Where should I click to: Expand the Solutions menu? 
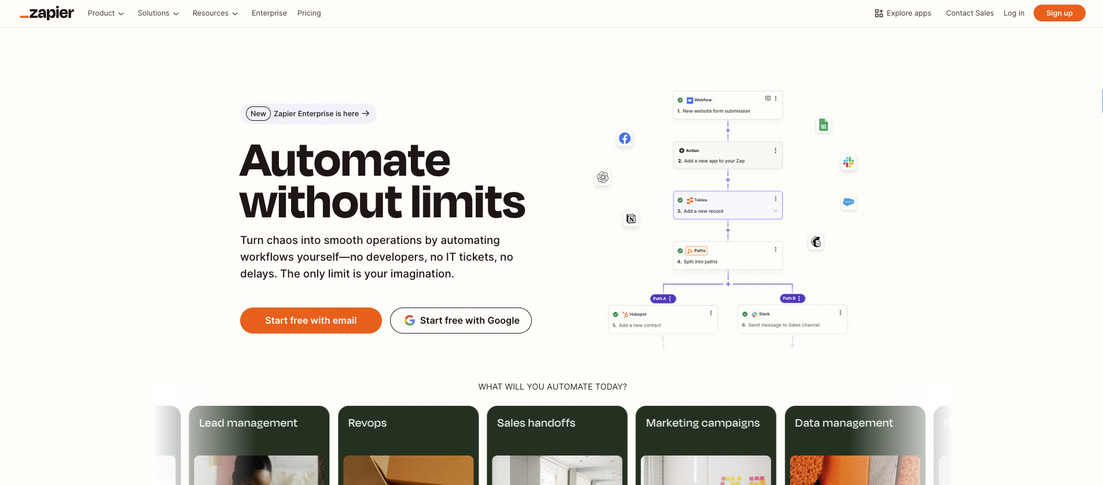tap(159, 13)
